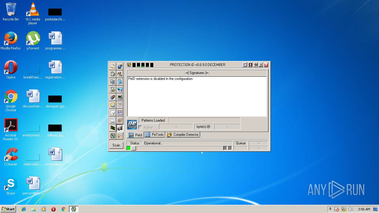Open the Recycle Bin desktop icon
This screenshot has height=213, width=379.
pos(11,12)
